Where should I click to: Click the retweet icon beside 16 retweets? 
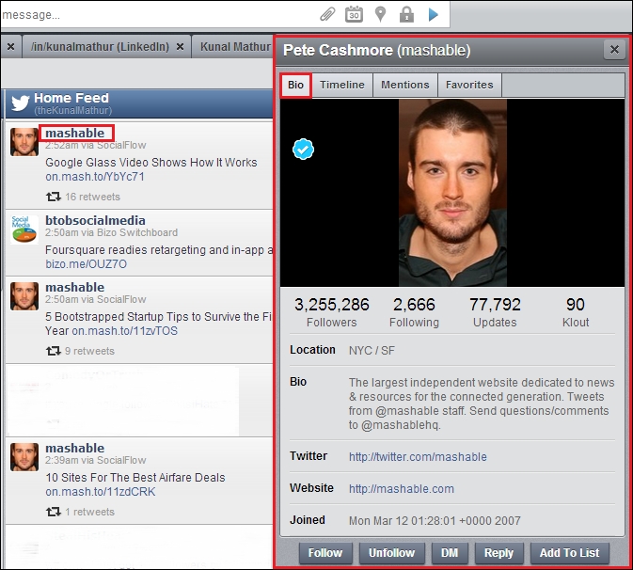pos(53,197)
